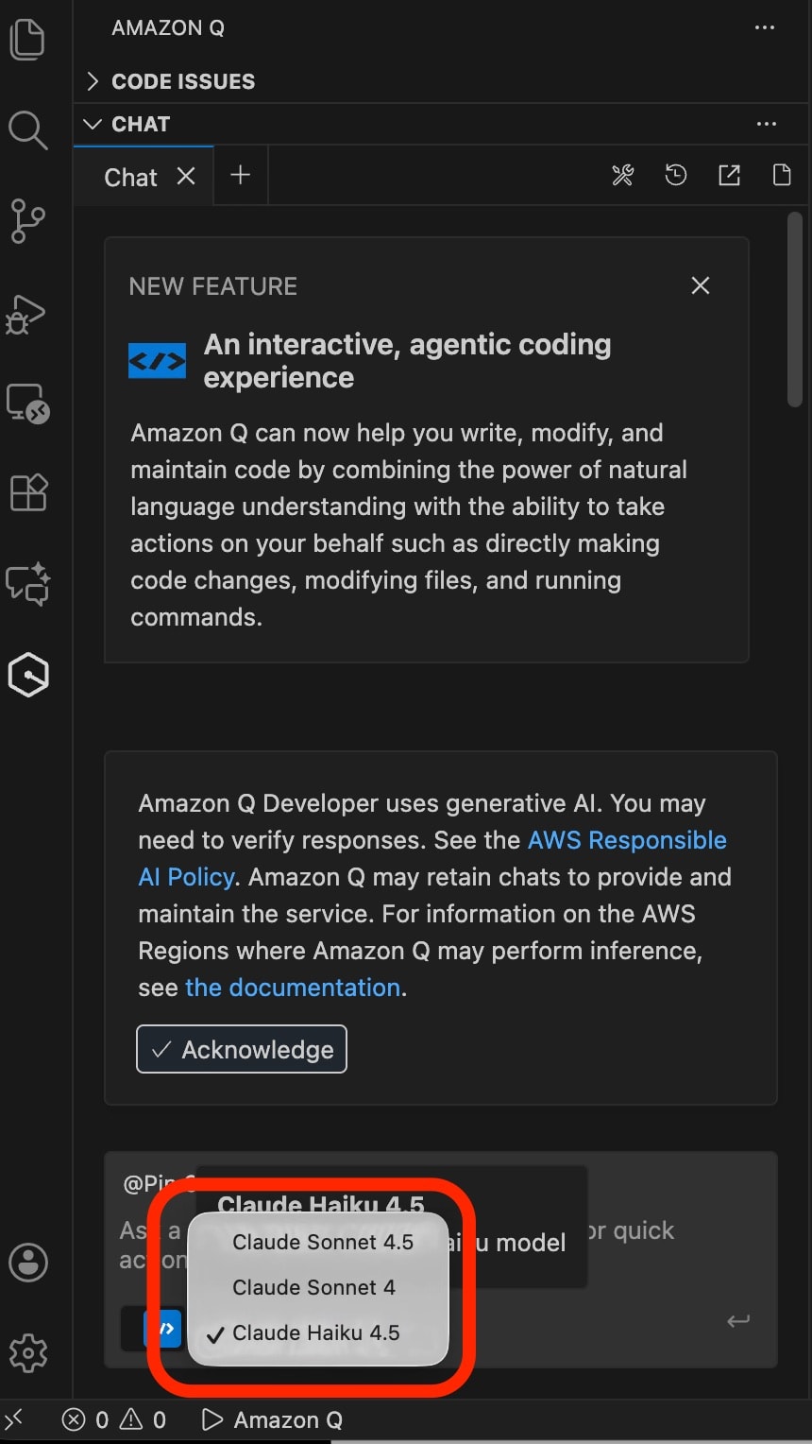Add a new chat tab
The image size is (812, 1444).
241,176
